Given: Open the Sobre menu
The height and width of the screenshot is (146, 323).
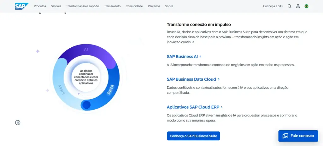Looking at the screenshot, I should pyautogui.click(x=169, y=6).
